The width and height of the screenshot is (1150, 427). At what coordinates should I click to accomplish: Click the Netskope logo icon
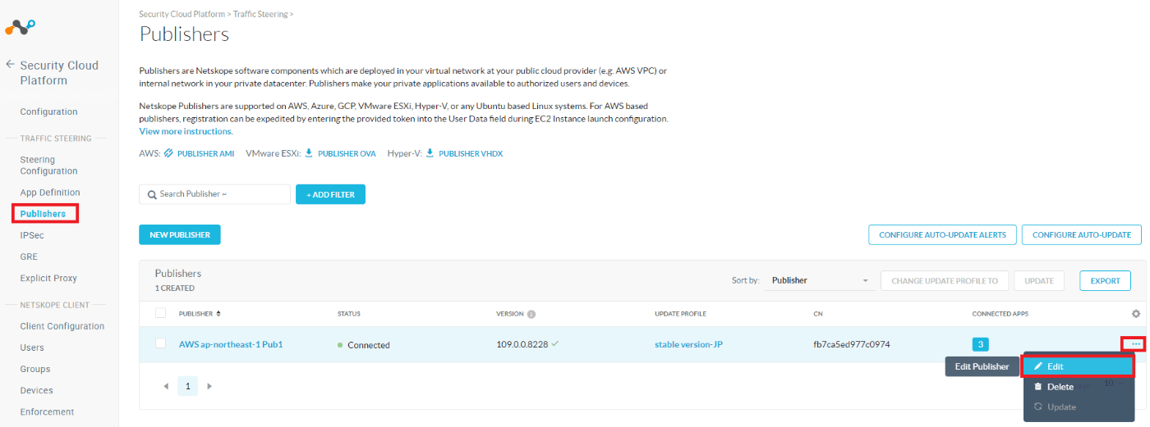coord(20,27)
